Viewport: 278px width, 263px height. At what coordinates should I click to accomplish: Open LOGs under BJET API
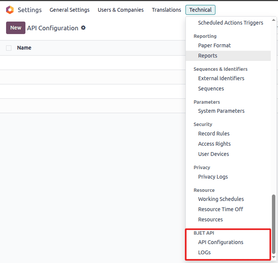204,252
